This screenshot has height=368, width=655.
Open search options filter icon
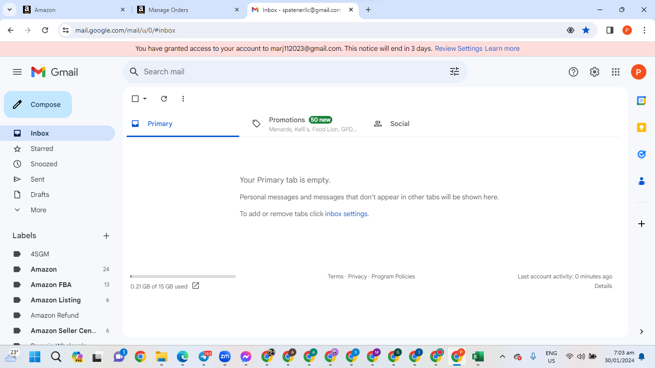pyautogui.click(x=455, y=71)
